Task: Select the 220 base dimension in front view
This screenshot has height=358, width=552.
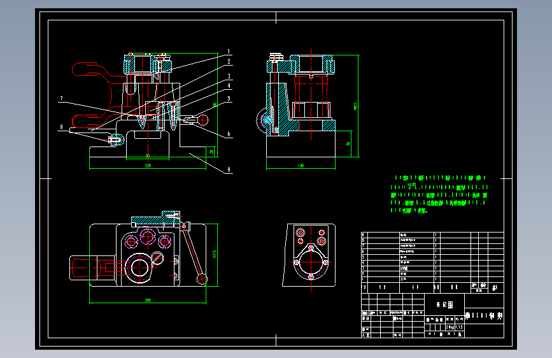Action: 148,166
